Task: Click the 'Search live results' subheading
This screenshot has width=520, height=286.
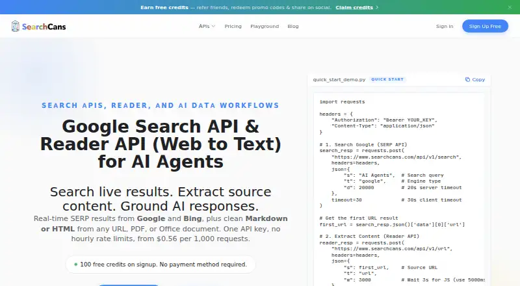Action: 161,199
